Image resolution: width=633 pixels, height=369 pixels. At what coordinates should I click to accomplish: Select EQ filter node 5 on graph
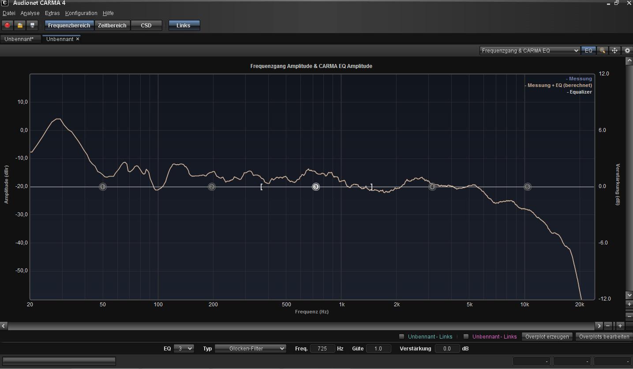[x=528, y=187]
